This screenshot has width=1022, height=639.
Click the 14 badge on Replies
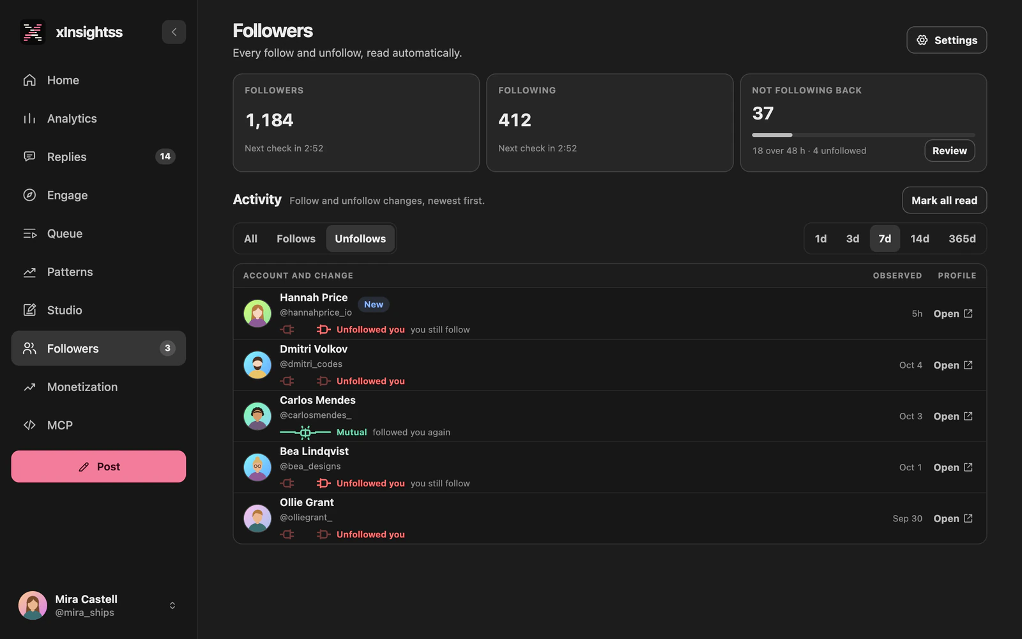[165, 157]
